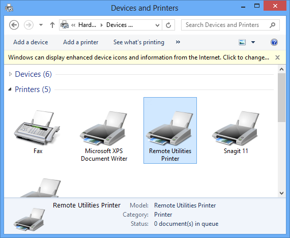290x238 pixels.
Task: Click the Snagit 11 label
Action: point(236,151)
